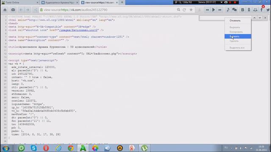Start playback with the play button
The image size is (271, 152).
click(x=213, y=10)
